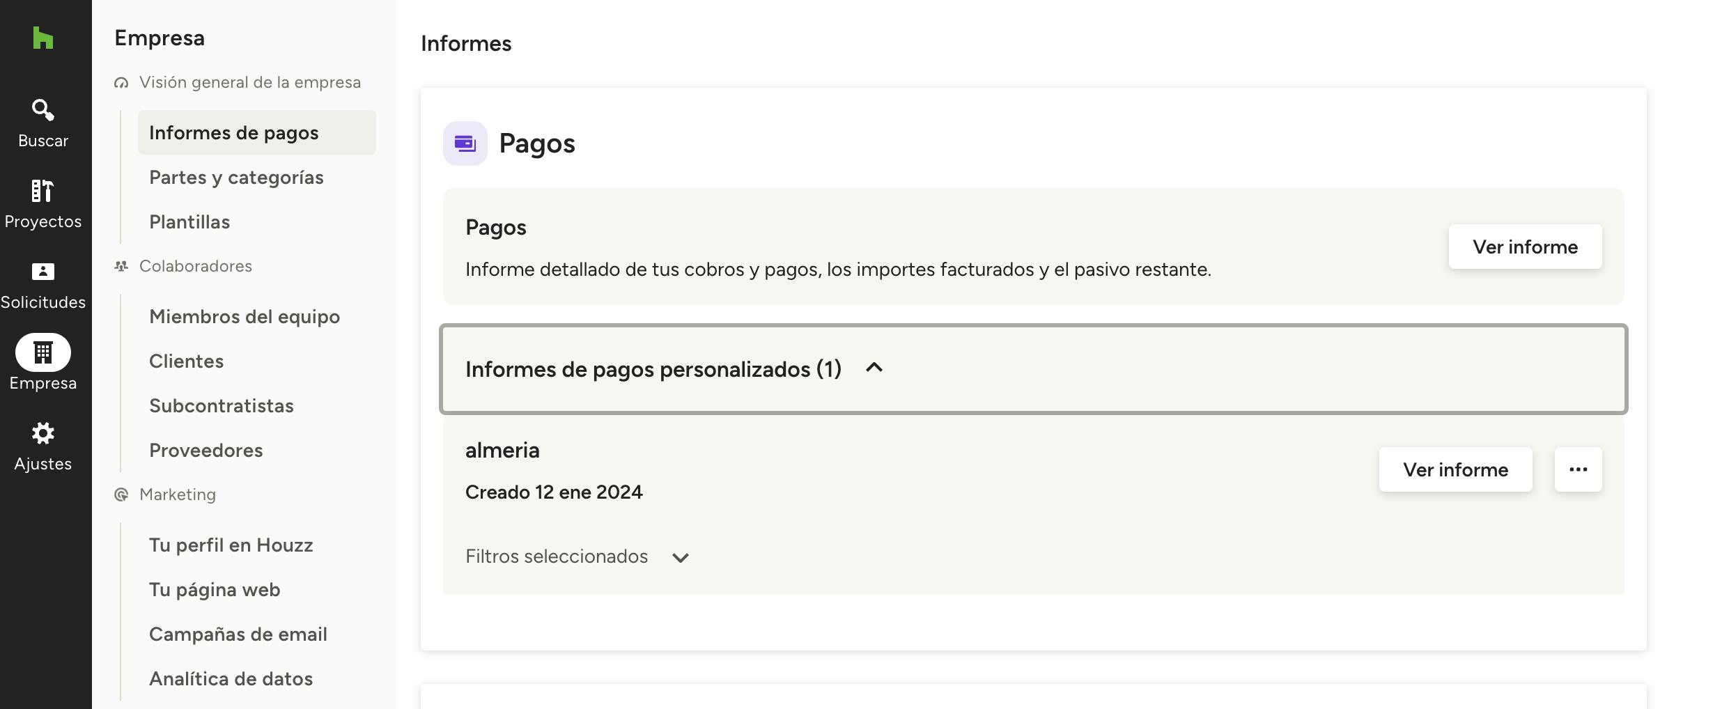Collapse Informes de pagos personalizados section

[874, 368]
